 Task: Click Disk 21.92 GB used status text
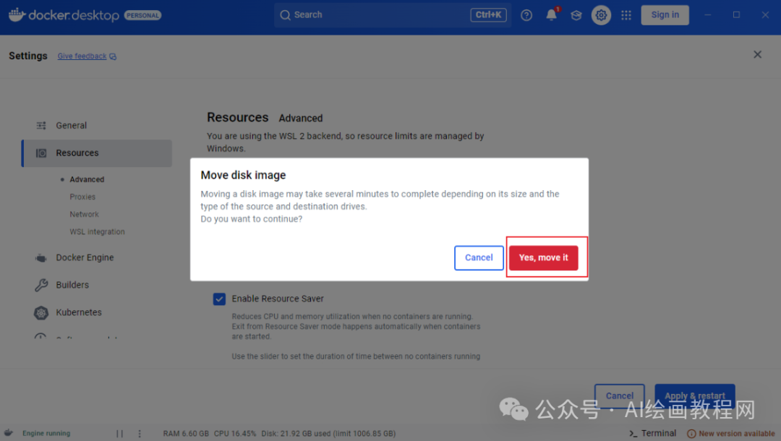click(x=329, y=434)
